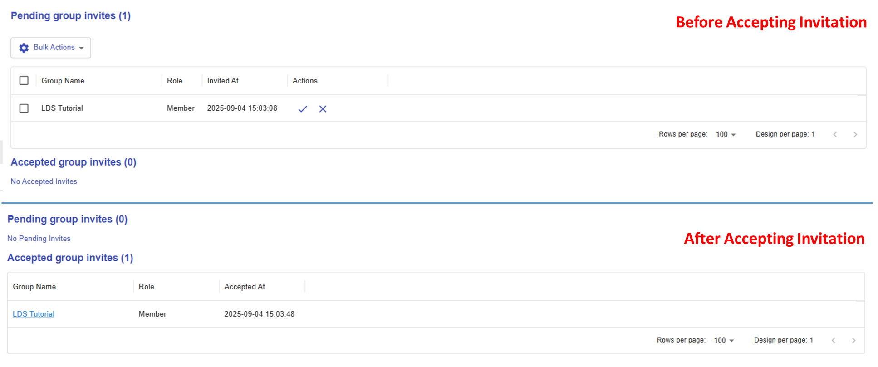Go to next page of pending invites table
Viewport: 878px width, 367px height.
click(855, 134)
